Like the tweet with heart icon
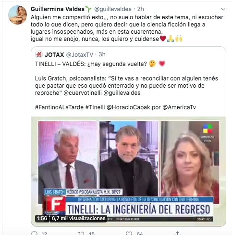The height and width of the screenshot is (235, 232). point(129,233)
